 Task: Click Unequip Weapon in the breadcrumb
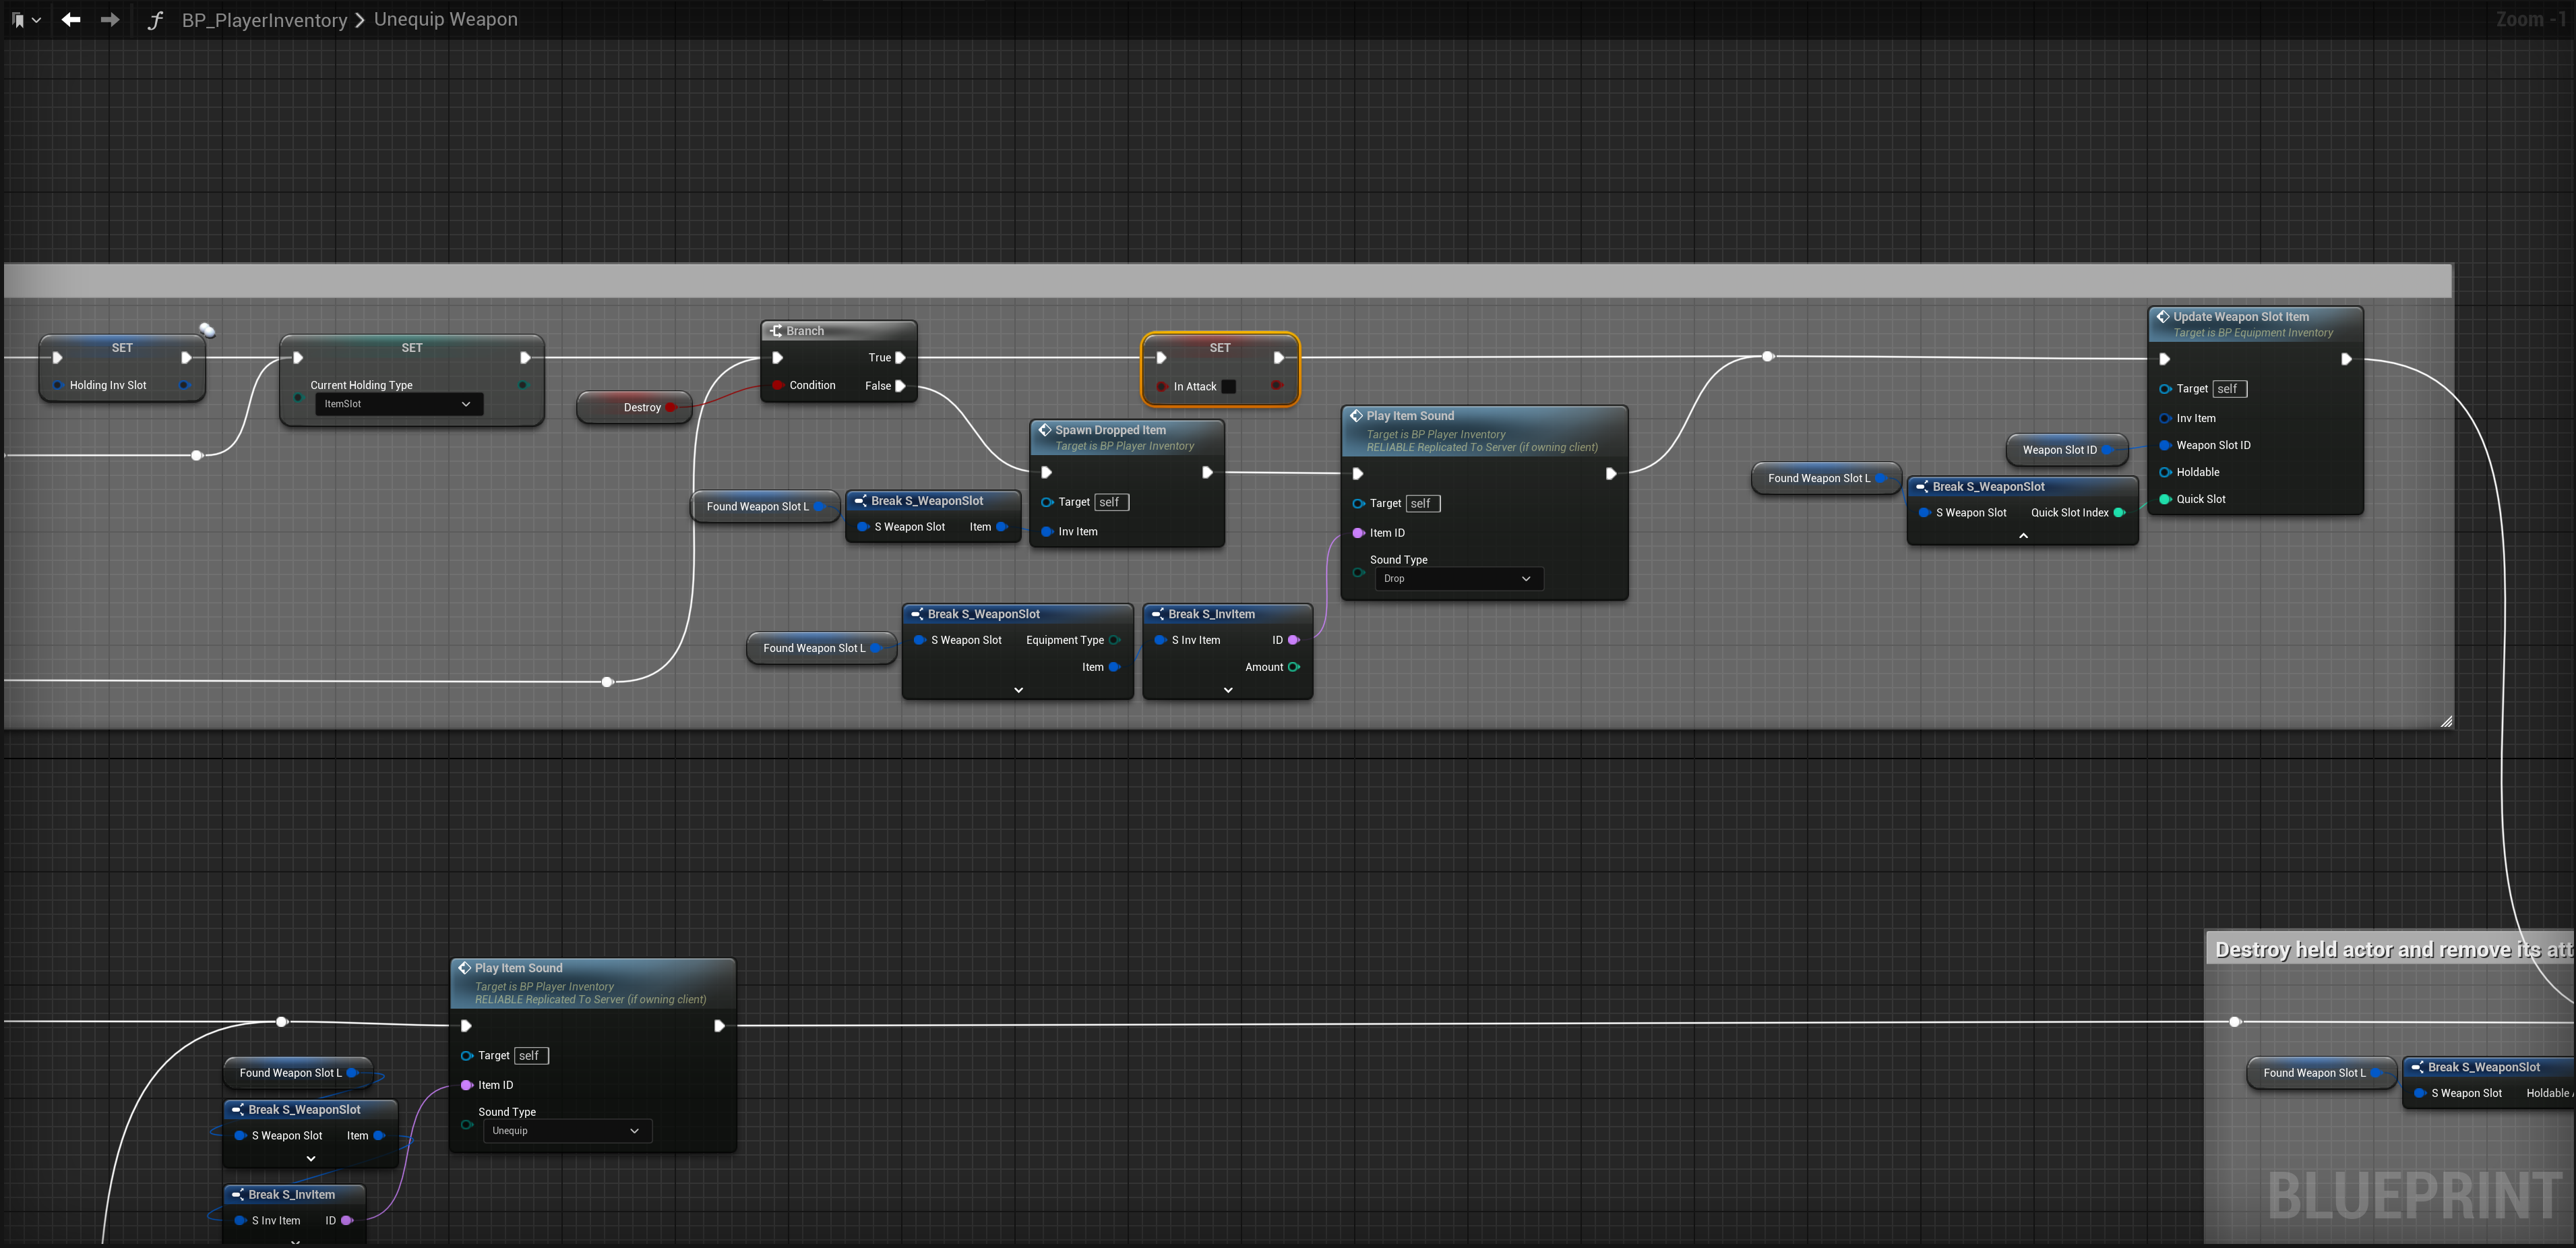tap(445, 19)
